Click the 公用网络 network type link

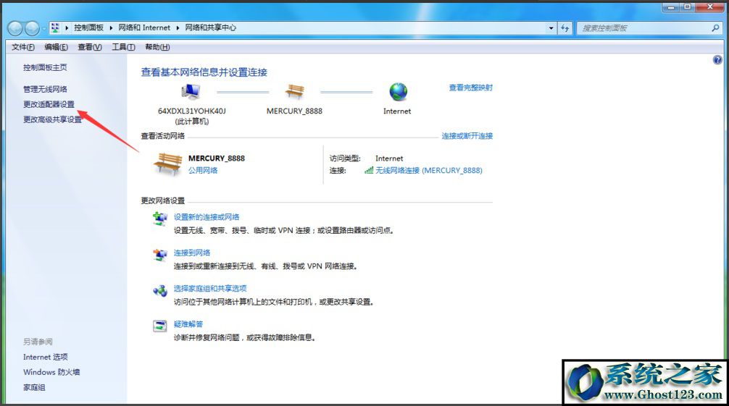tap(203, 171)
